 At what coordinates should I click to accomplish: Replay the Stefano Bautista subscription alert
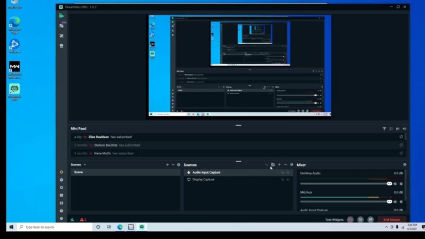coord(401,145)
